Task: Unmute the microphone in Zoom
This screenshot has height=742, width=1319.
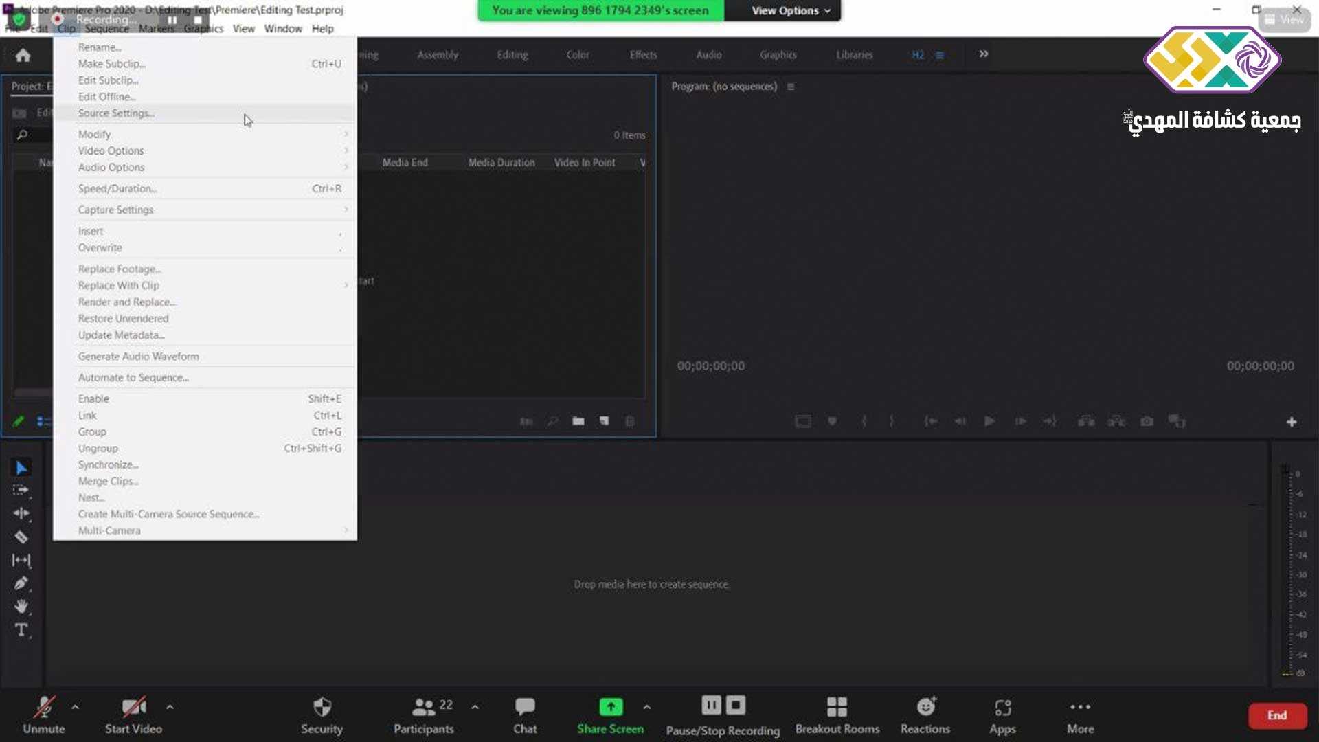Action: point(44,715)
